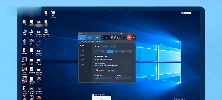
Task: Open Adobe Illustrator desktop shortcut
Action: [25, 69]
